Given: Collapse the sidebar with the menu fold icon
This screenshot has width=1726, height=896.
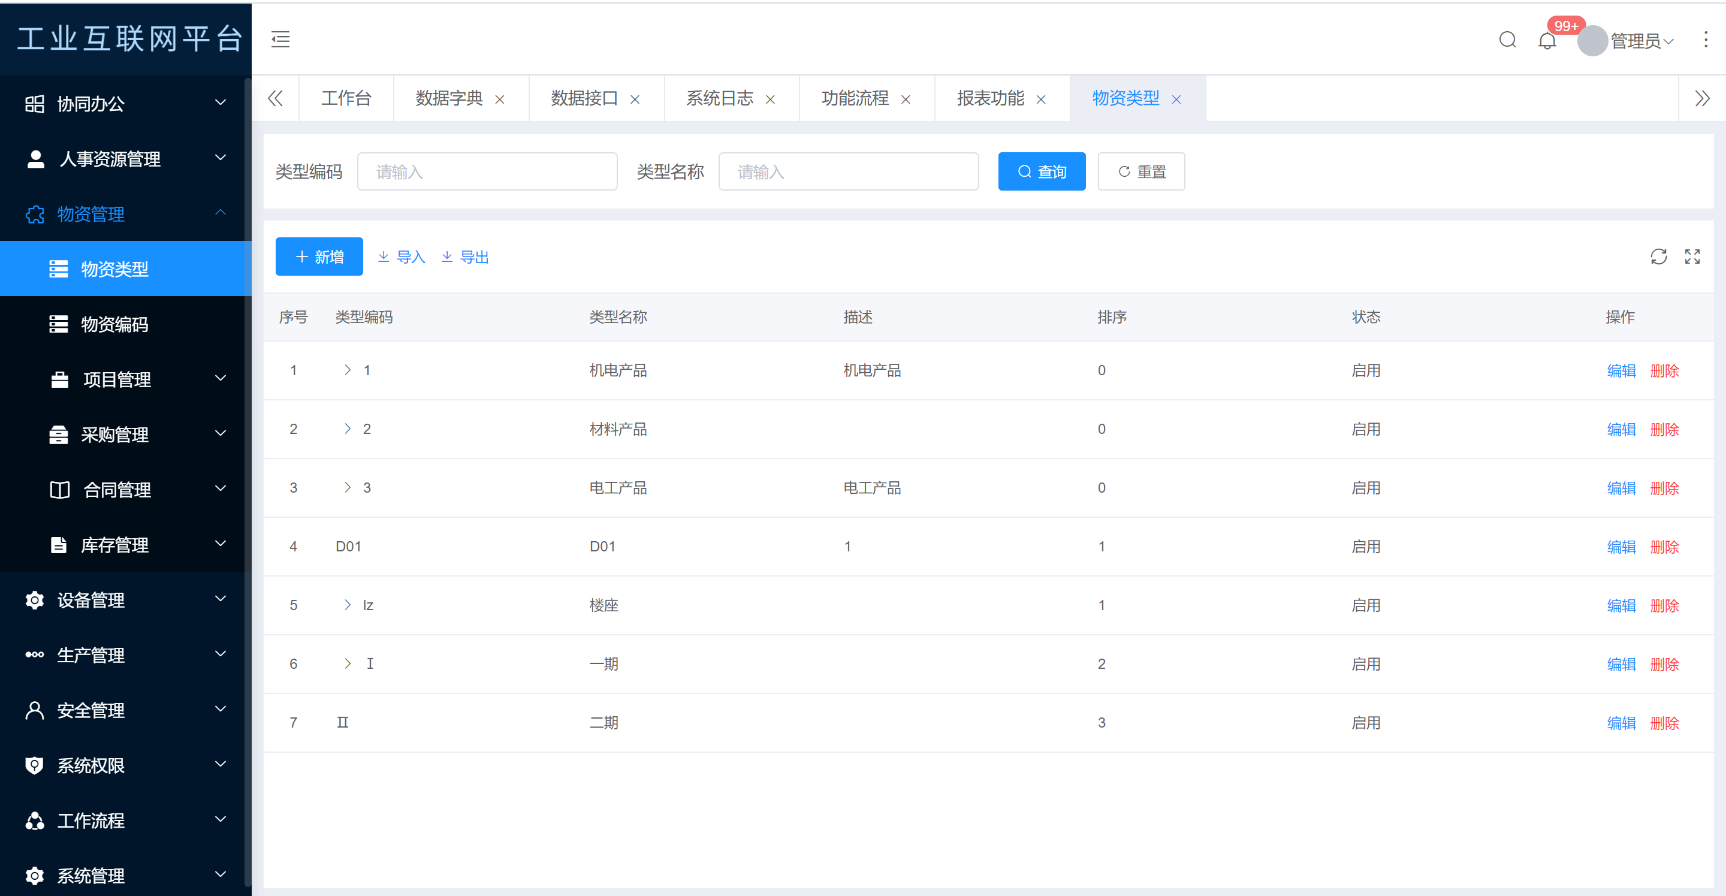Looking at the screenshot, I should click(x=280, y=40).
